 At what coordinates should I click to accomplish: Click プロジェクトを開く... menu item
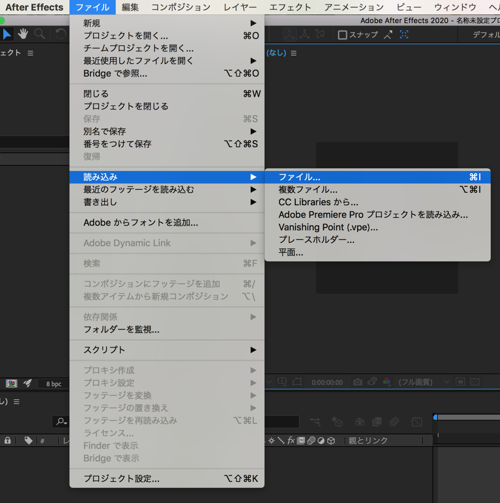pos(167,35)
